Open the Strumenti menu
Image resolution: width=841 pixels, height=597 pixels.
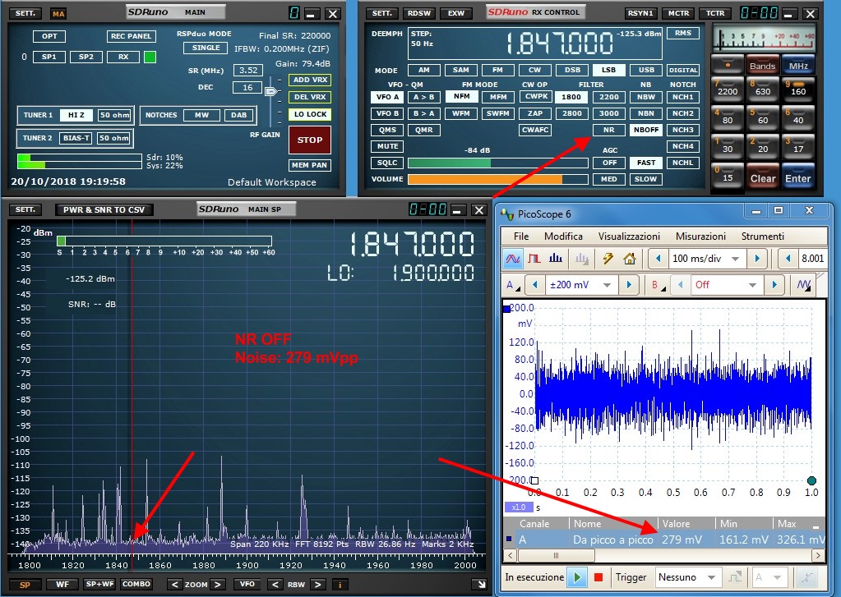click(x=763, y=237)
